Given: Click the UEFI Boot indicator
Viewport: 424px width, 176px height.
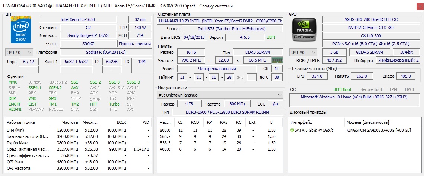Looking at the screenshot, I should 342,89.
